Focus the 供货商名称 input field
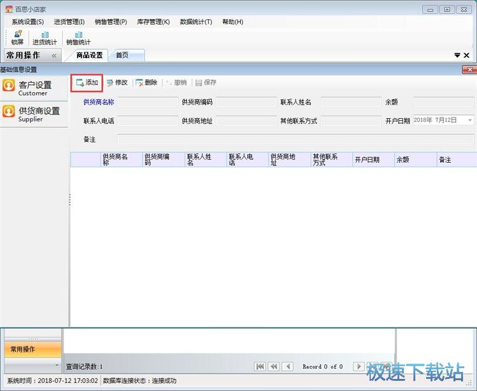Viewport: 477px width, 391px height. pyautogui.click(x=148, y=102)
